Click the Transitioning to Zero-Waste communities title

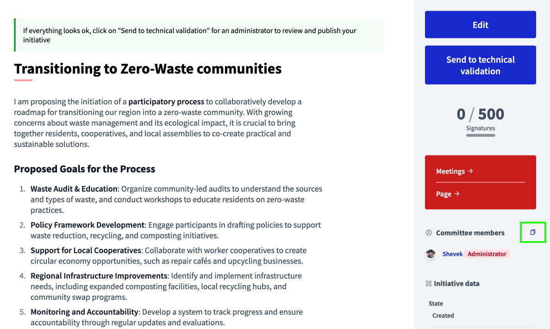pyautogui.click(x=148, y=68)
